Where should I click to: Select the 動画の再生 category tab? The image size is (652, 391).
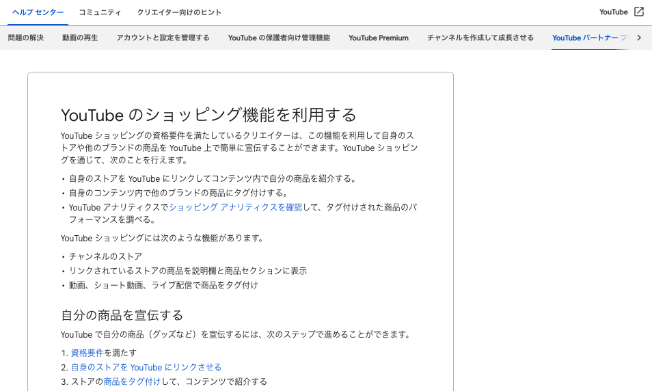(x=80, y=38)
